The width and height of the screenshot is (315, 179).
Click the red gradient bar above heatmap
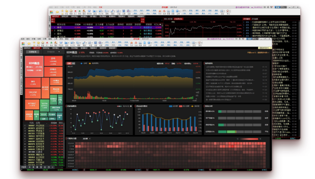pos(249,139)
